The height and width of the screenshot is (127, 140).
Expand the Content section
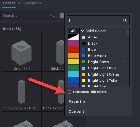point(77,112)
